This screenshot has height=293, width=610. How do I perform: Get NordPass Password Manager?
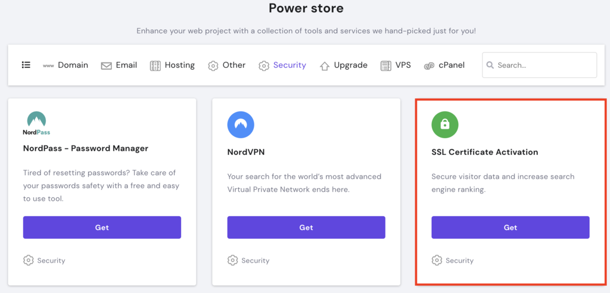click(x=102, y=227)
